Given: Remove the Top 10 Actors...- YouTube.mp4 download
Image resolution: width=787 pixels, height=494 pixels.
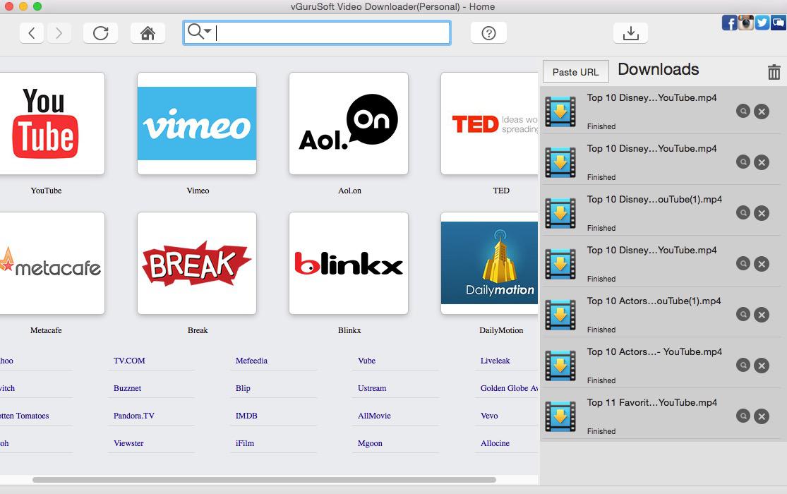Looking at the screenshot, I should click(761, 366).
